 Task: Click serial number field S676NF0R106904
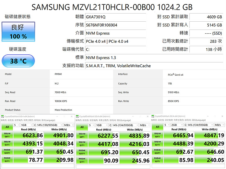point(116,25)
